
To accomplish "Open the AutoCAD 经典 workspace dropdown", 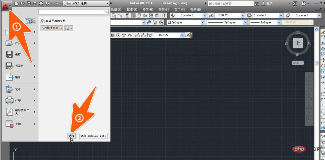I will [86, 4].
